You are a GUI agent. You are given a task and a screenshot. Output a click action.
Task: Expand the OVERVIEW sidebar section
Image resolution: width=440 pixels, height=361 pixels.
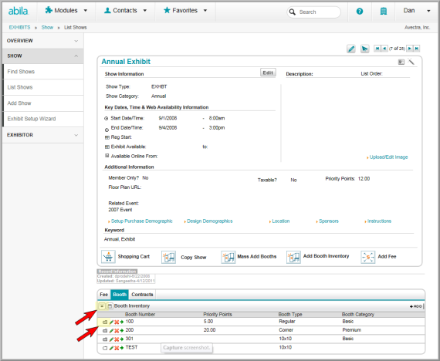click(x=43, y=41)
